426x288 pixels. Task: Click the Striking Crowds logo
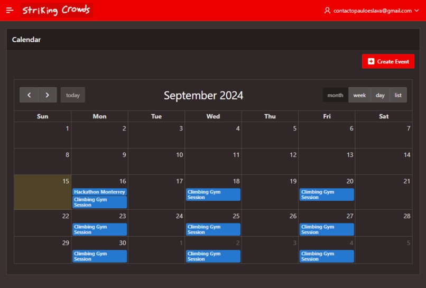[x=56, y=10]
